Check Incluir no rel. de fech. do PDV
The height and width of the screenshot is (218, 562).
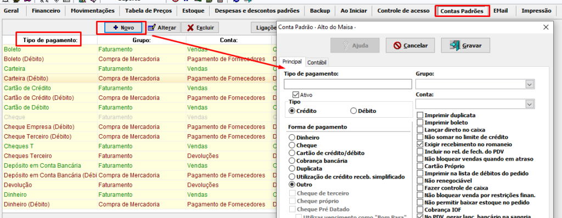click(x=420, y=152)
